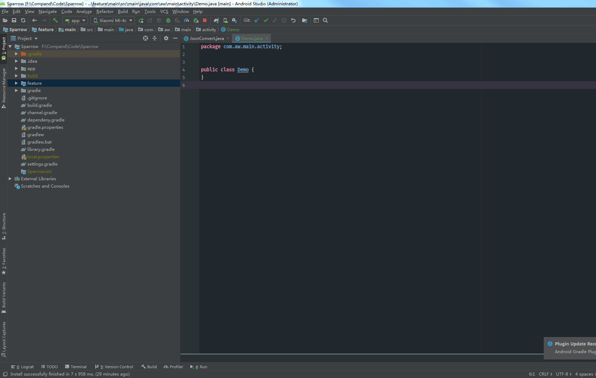Open the Refactor menu
Viewport: 596px width, 378px height.
105,12
